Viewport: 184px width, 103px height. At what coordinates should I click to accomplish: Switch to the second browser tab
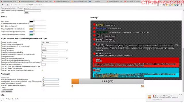(x=26, y=1)
